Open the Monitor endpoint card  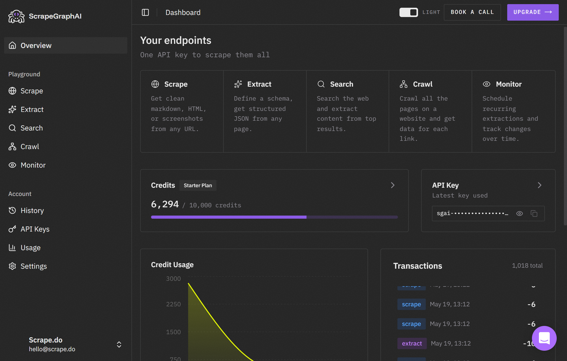514,111
